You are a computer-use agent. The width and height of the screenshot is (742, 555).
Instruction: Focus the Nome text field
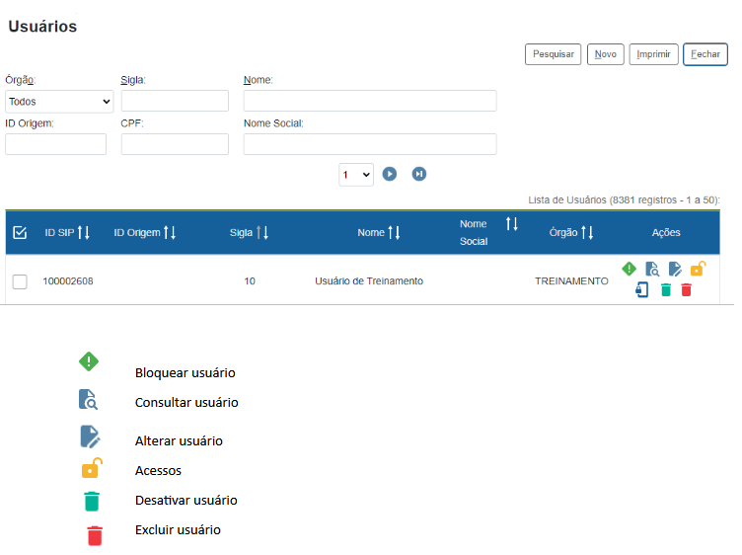pos(370,101)
